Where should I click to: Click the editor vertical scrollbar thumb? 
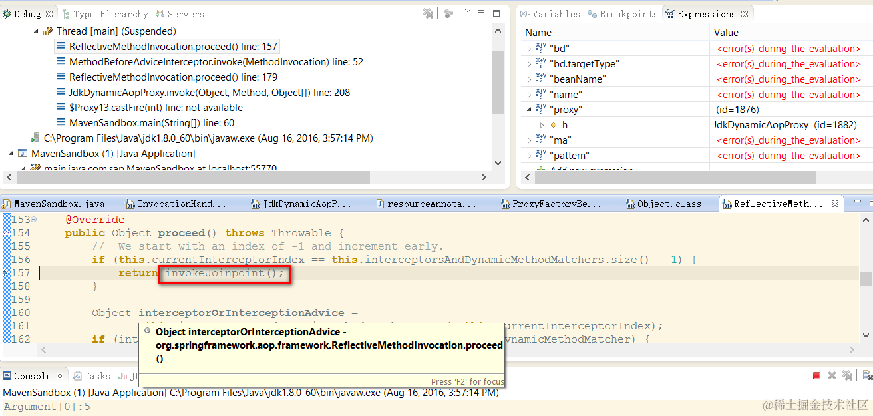click(866, 279)
